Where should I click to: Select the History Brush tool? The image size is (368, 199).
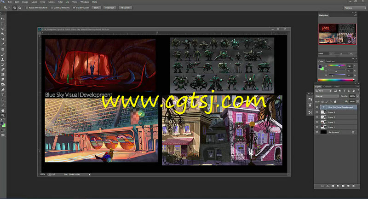point(3,64)
